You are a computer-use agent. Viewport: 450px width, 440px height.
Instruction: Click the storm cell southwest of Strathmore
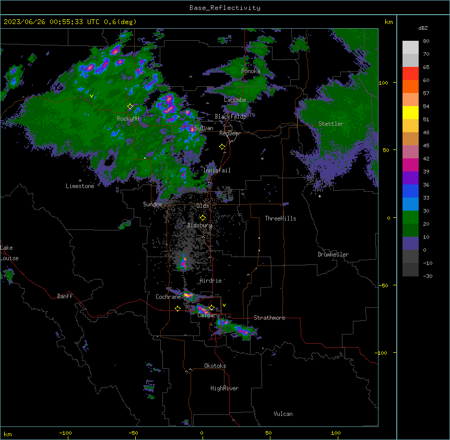pos(243,331)
